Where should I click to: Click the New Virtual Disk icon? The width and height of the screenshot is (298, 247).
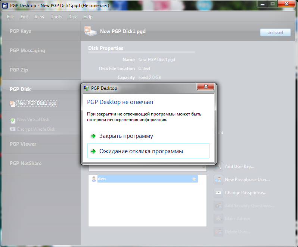[13, 120]
